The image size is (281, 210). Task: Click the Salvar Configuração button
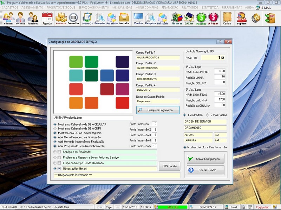coord(205,159)
